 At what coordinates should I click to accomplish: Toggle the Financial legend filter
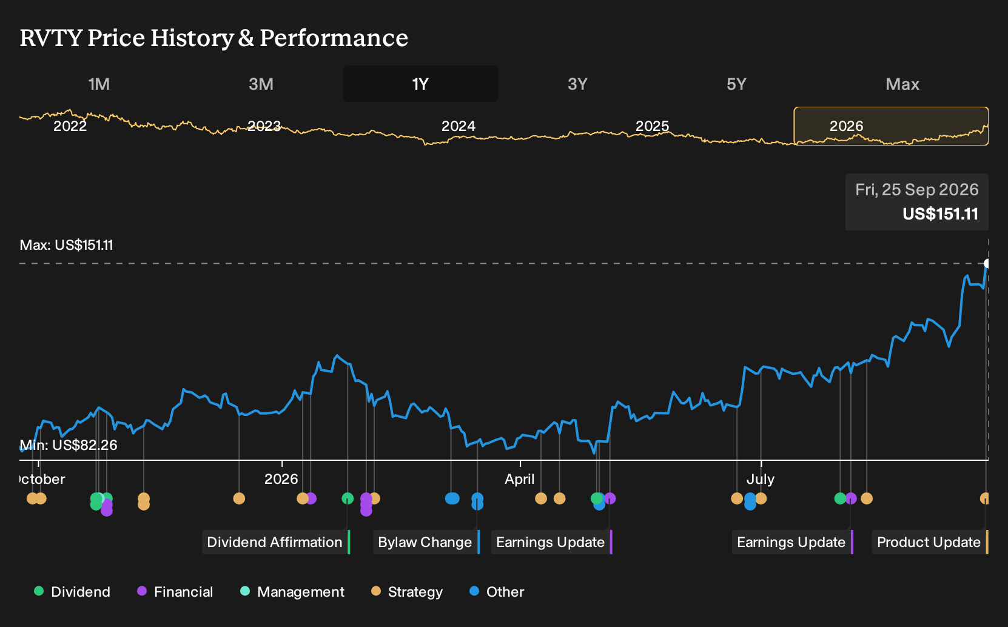pyautogui.click(x=175, y=592)
